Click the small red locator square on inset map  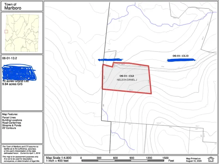6,32
